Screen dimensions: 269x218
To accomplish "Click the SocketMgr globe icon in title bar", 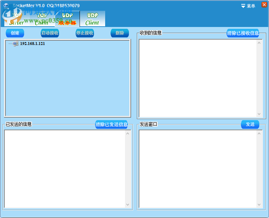I will 6,6.
